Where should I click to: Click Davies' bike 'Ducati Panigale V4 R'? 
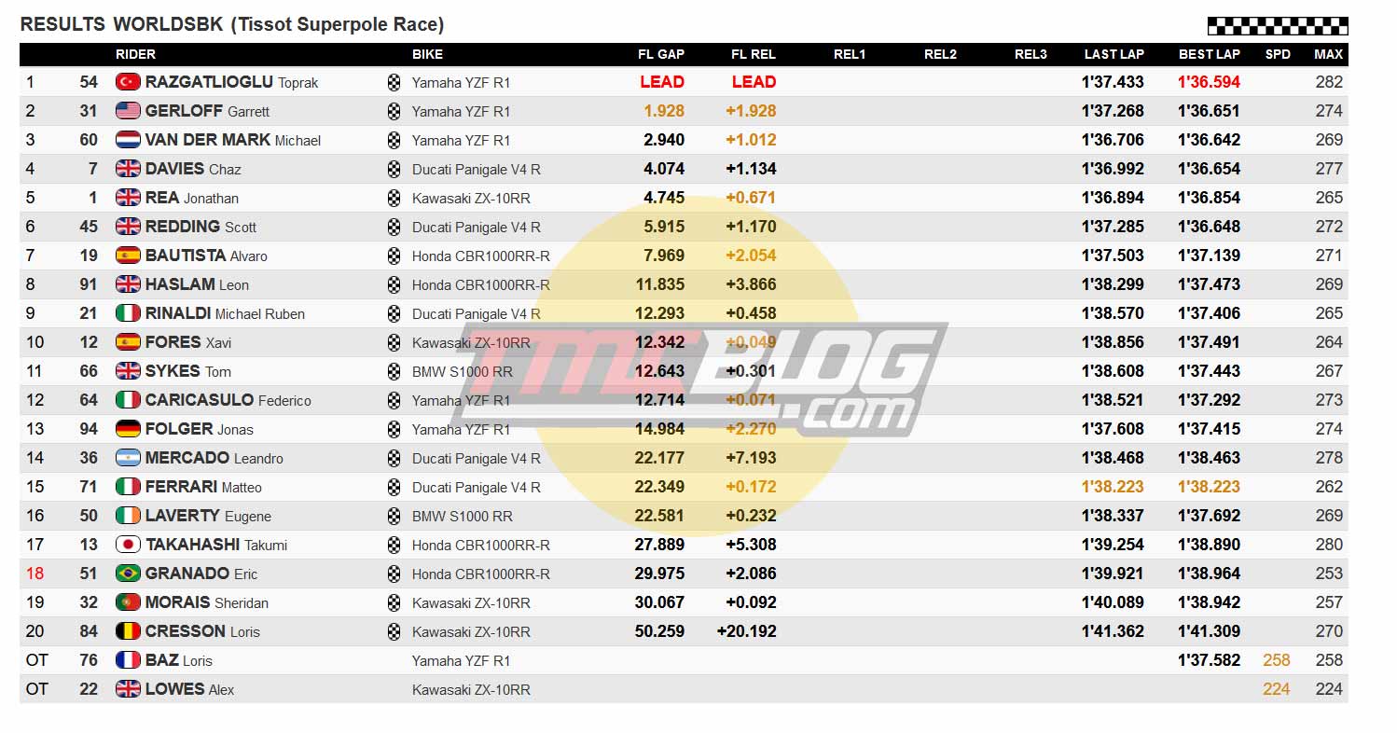(477, 170)
